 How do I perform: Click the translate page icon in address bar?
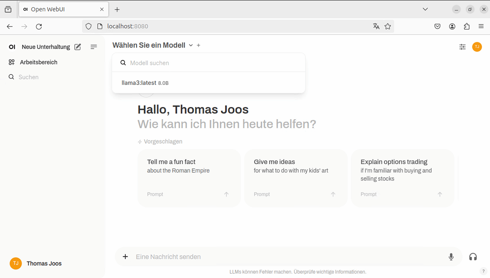pyautogui.click(x=376, y=26)
